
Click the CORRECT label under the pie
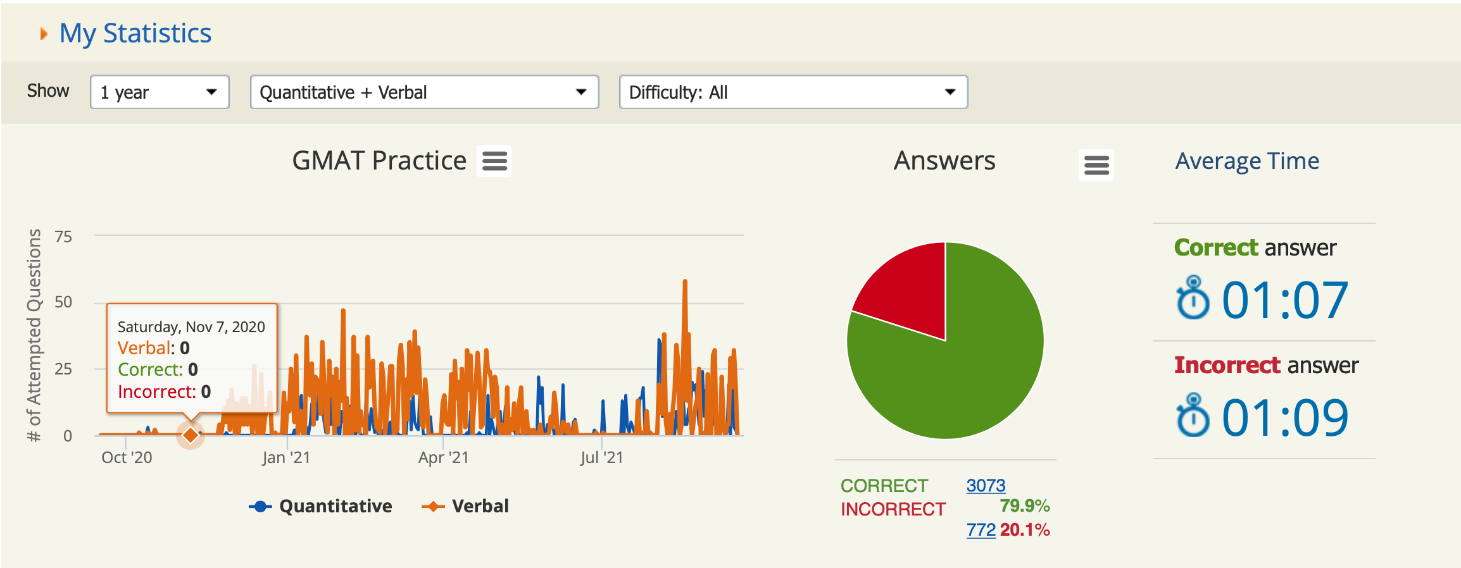pyautogui.click(x=884, y=486)
